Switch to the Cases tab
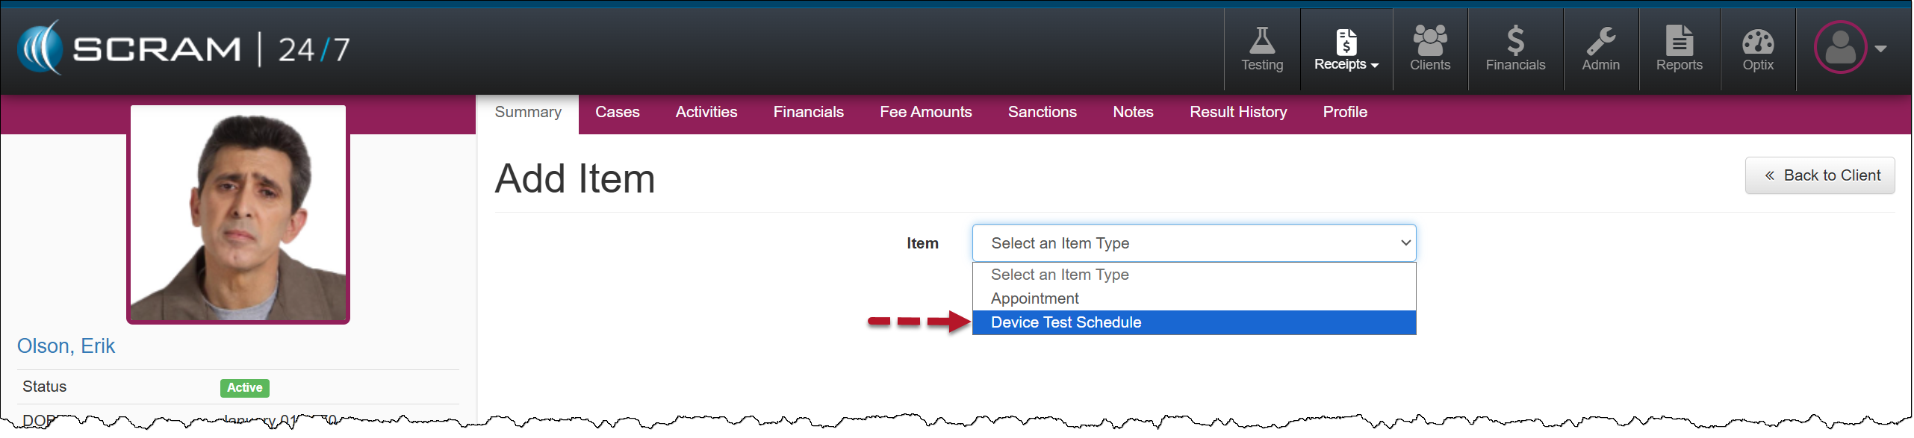 (x=617, y=112)
